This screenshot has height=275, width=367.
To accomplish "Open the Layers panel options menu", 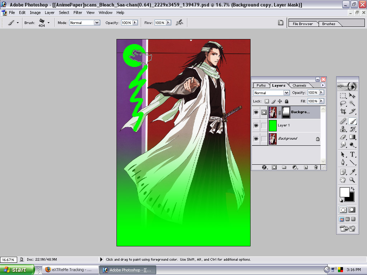I will pos(323,85).
